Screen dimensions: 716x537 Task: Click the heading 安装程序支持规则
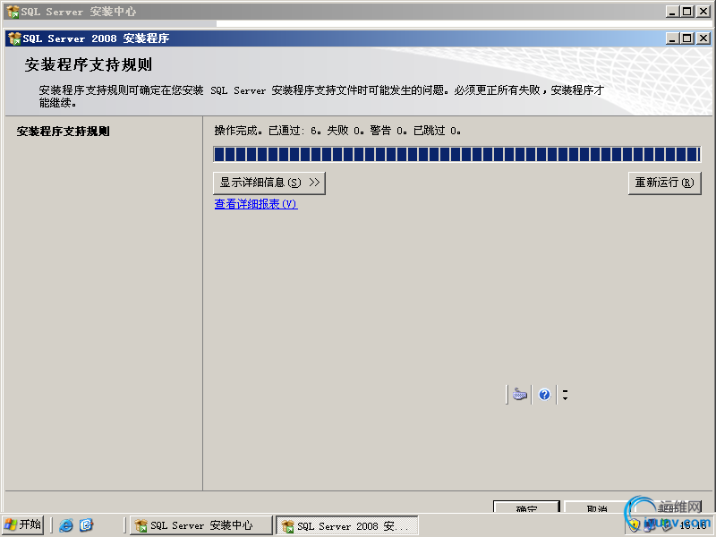pyautogui.click(x=88, y=64)
